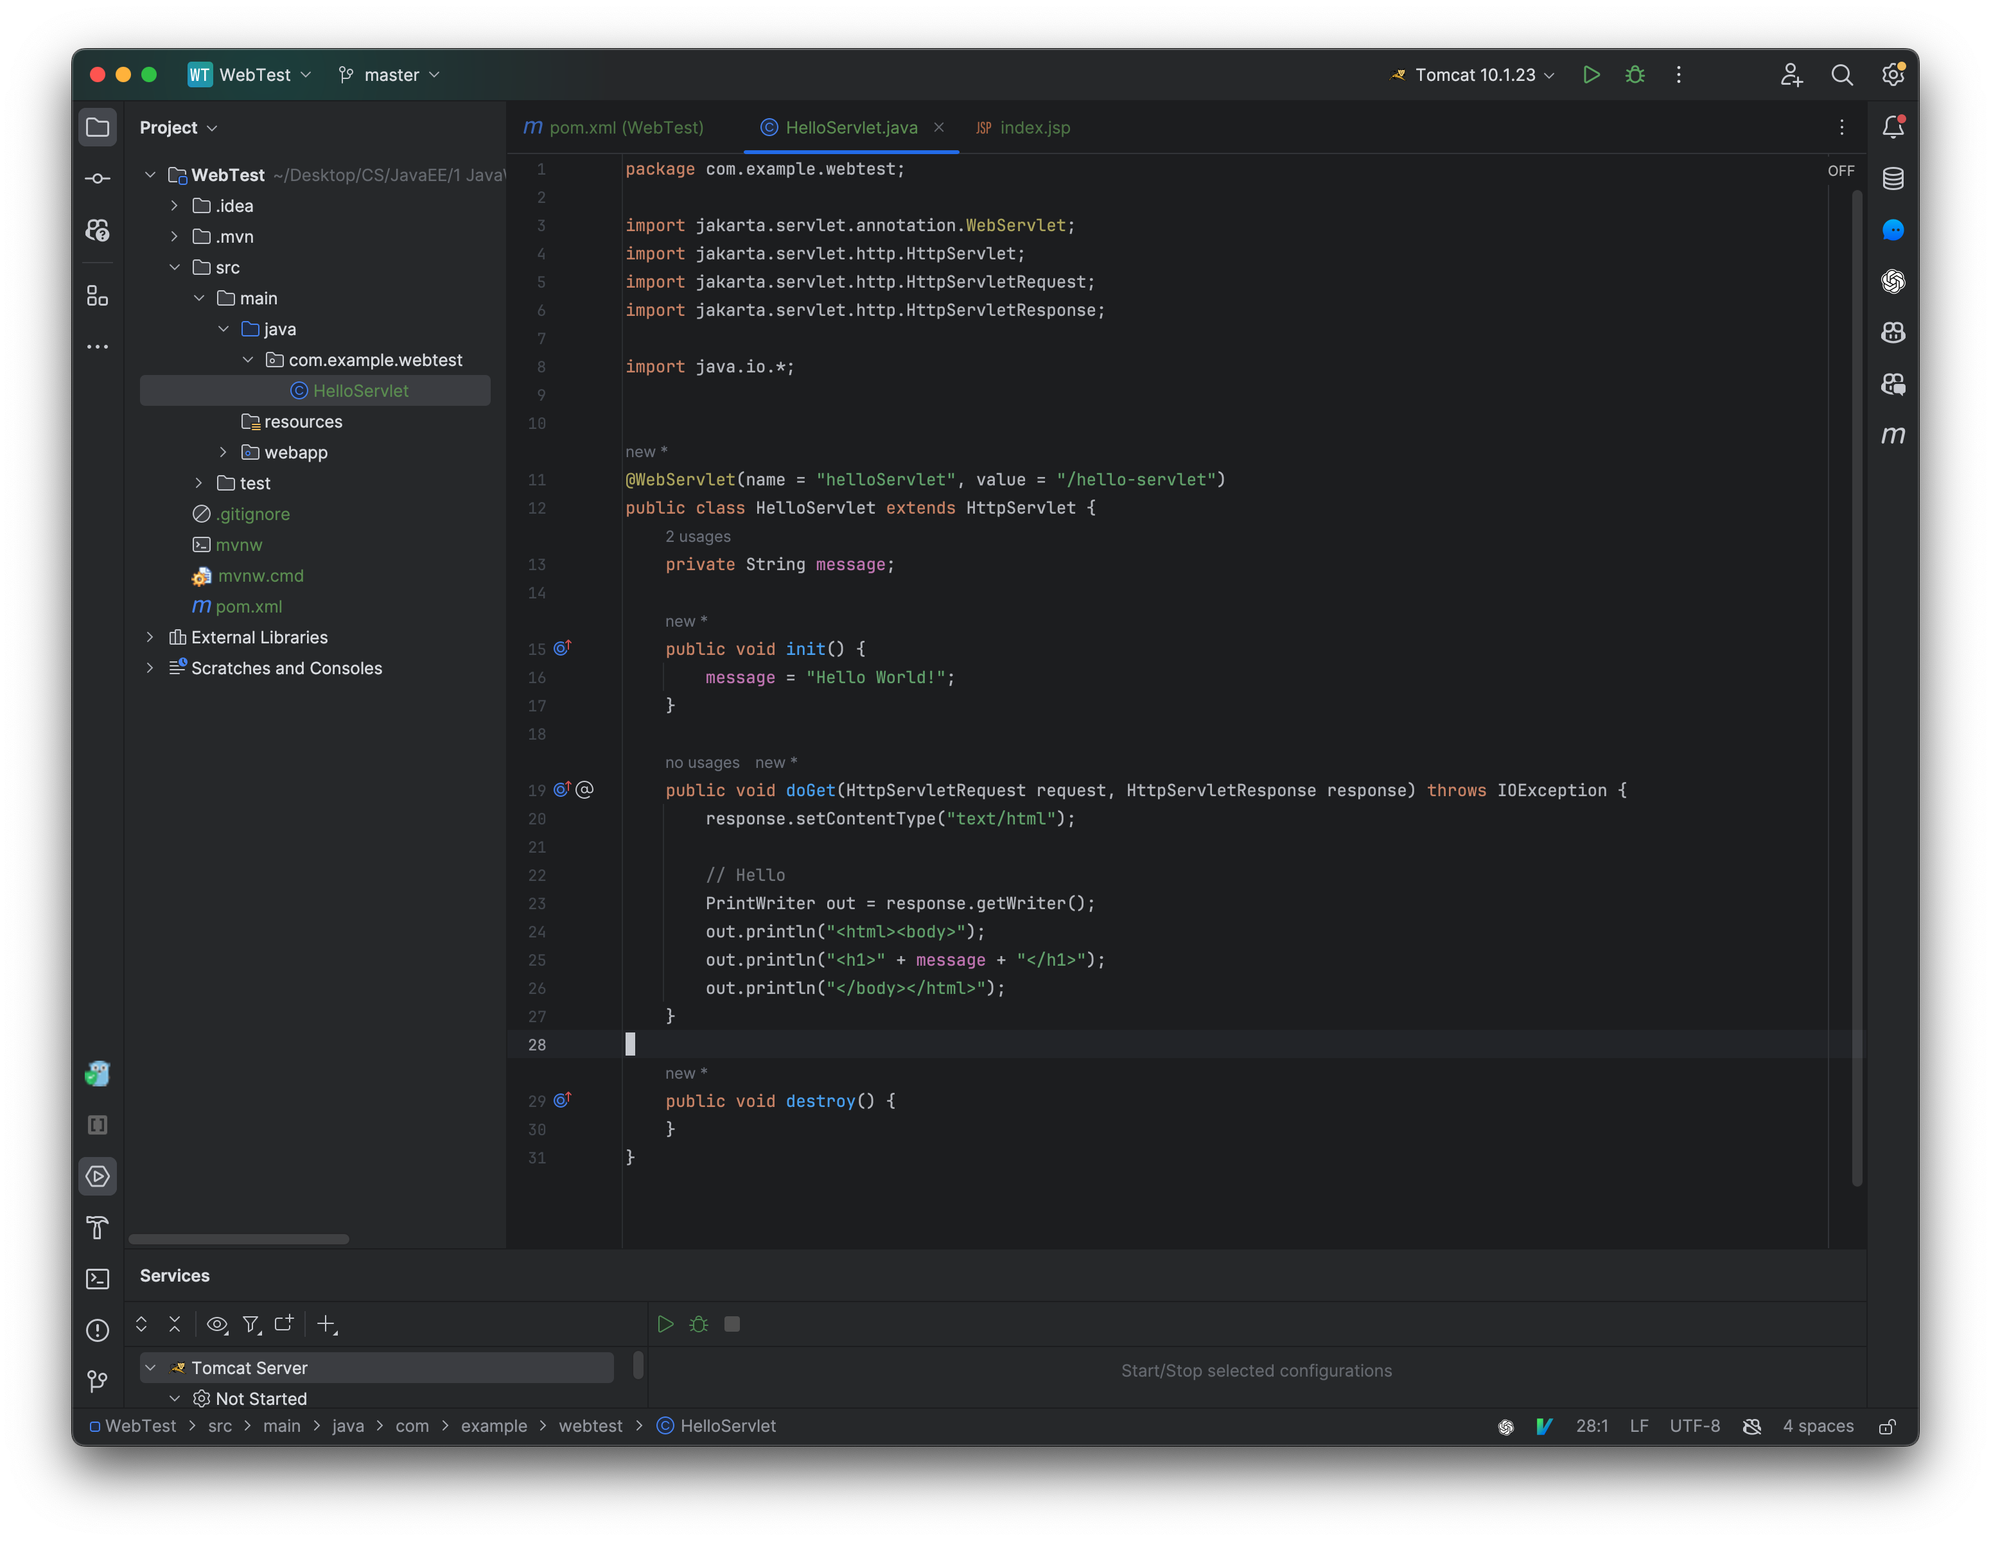
Task: Open Notifications bell
Action: 1893,128
